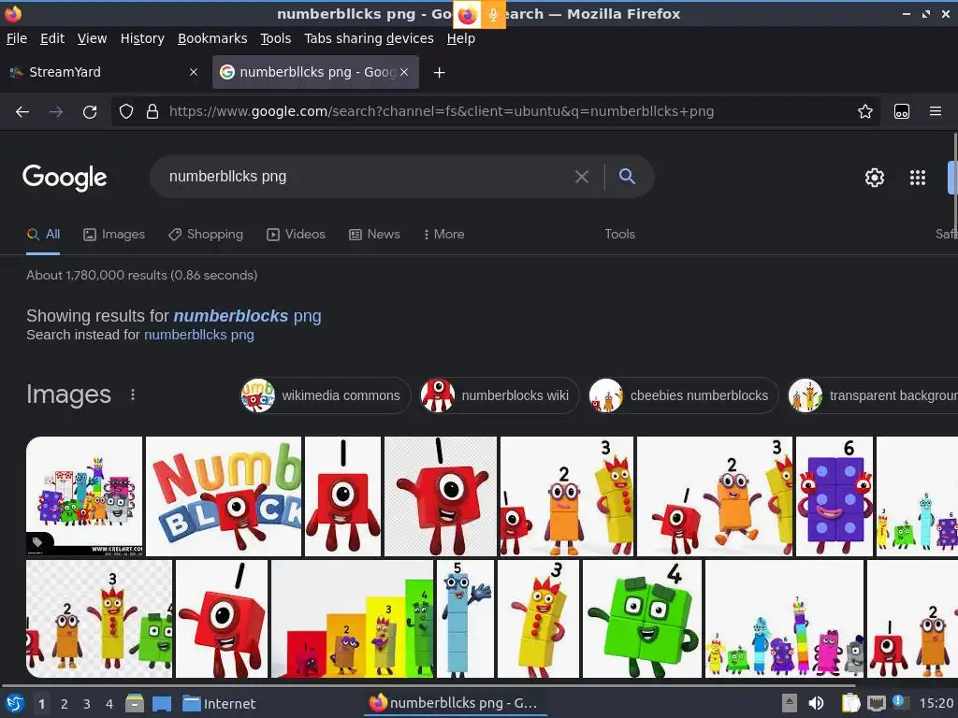
Task: Open the tracking protection shield icon
Action: click(x=126, y=112)
